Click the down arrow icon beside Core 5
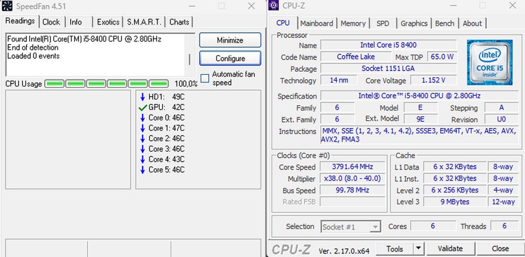This screenshot has height=257, width=525. click(x=142, y=170)
